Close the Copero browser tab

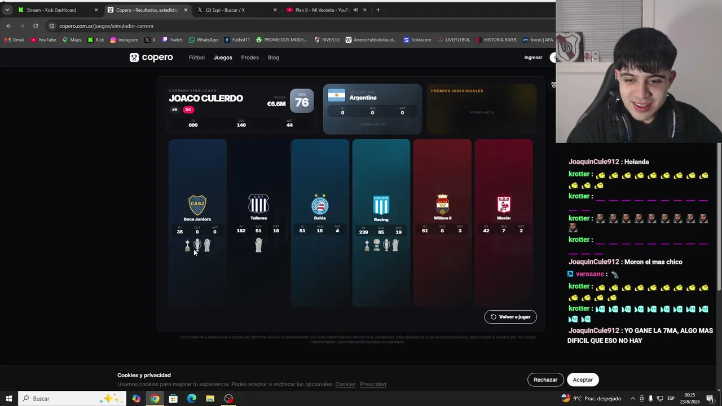coord(186,10)
